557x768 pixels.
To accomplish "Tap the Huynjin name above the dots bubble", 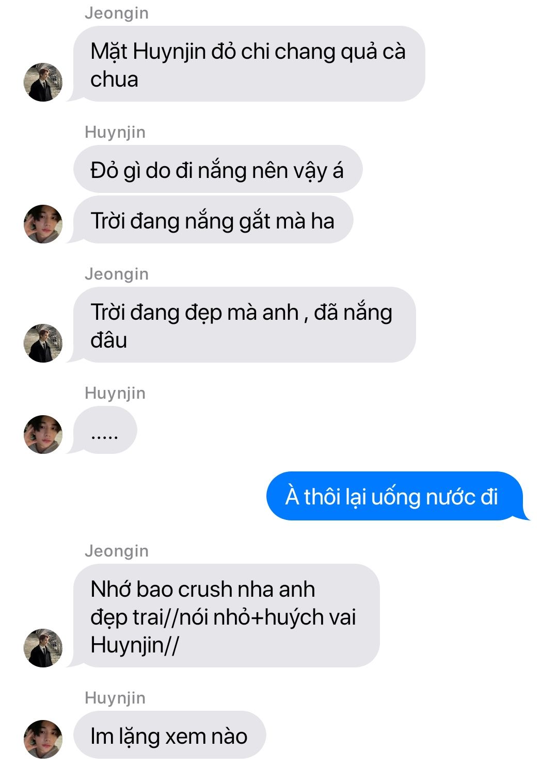I will 115,393.
